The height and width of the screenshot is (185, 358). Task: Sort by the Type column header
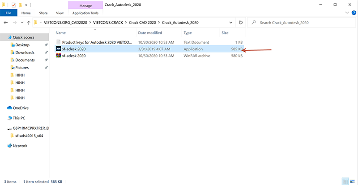(188, 33)
